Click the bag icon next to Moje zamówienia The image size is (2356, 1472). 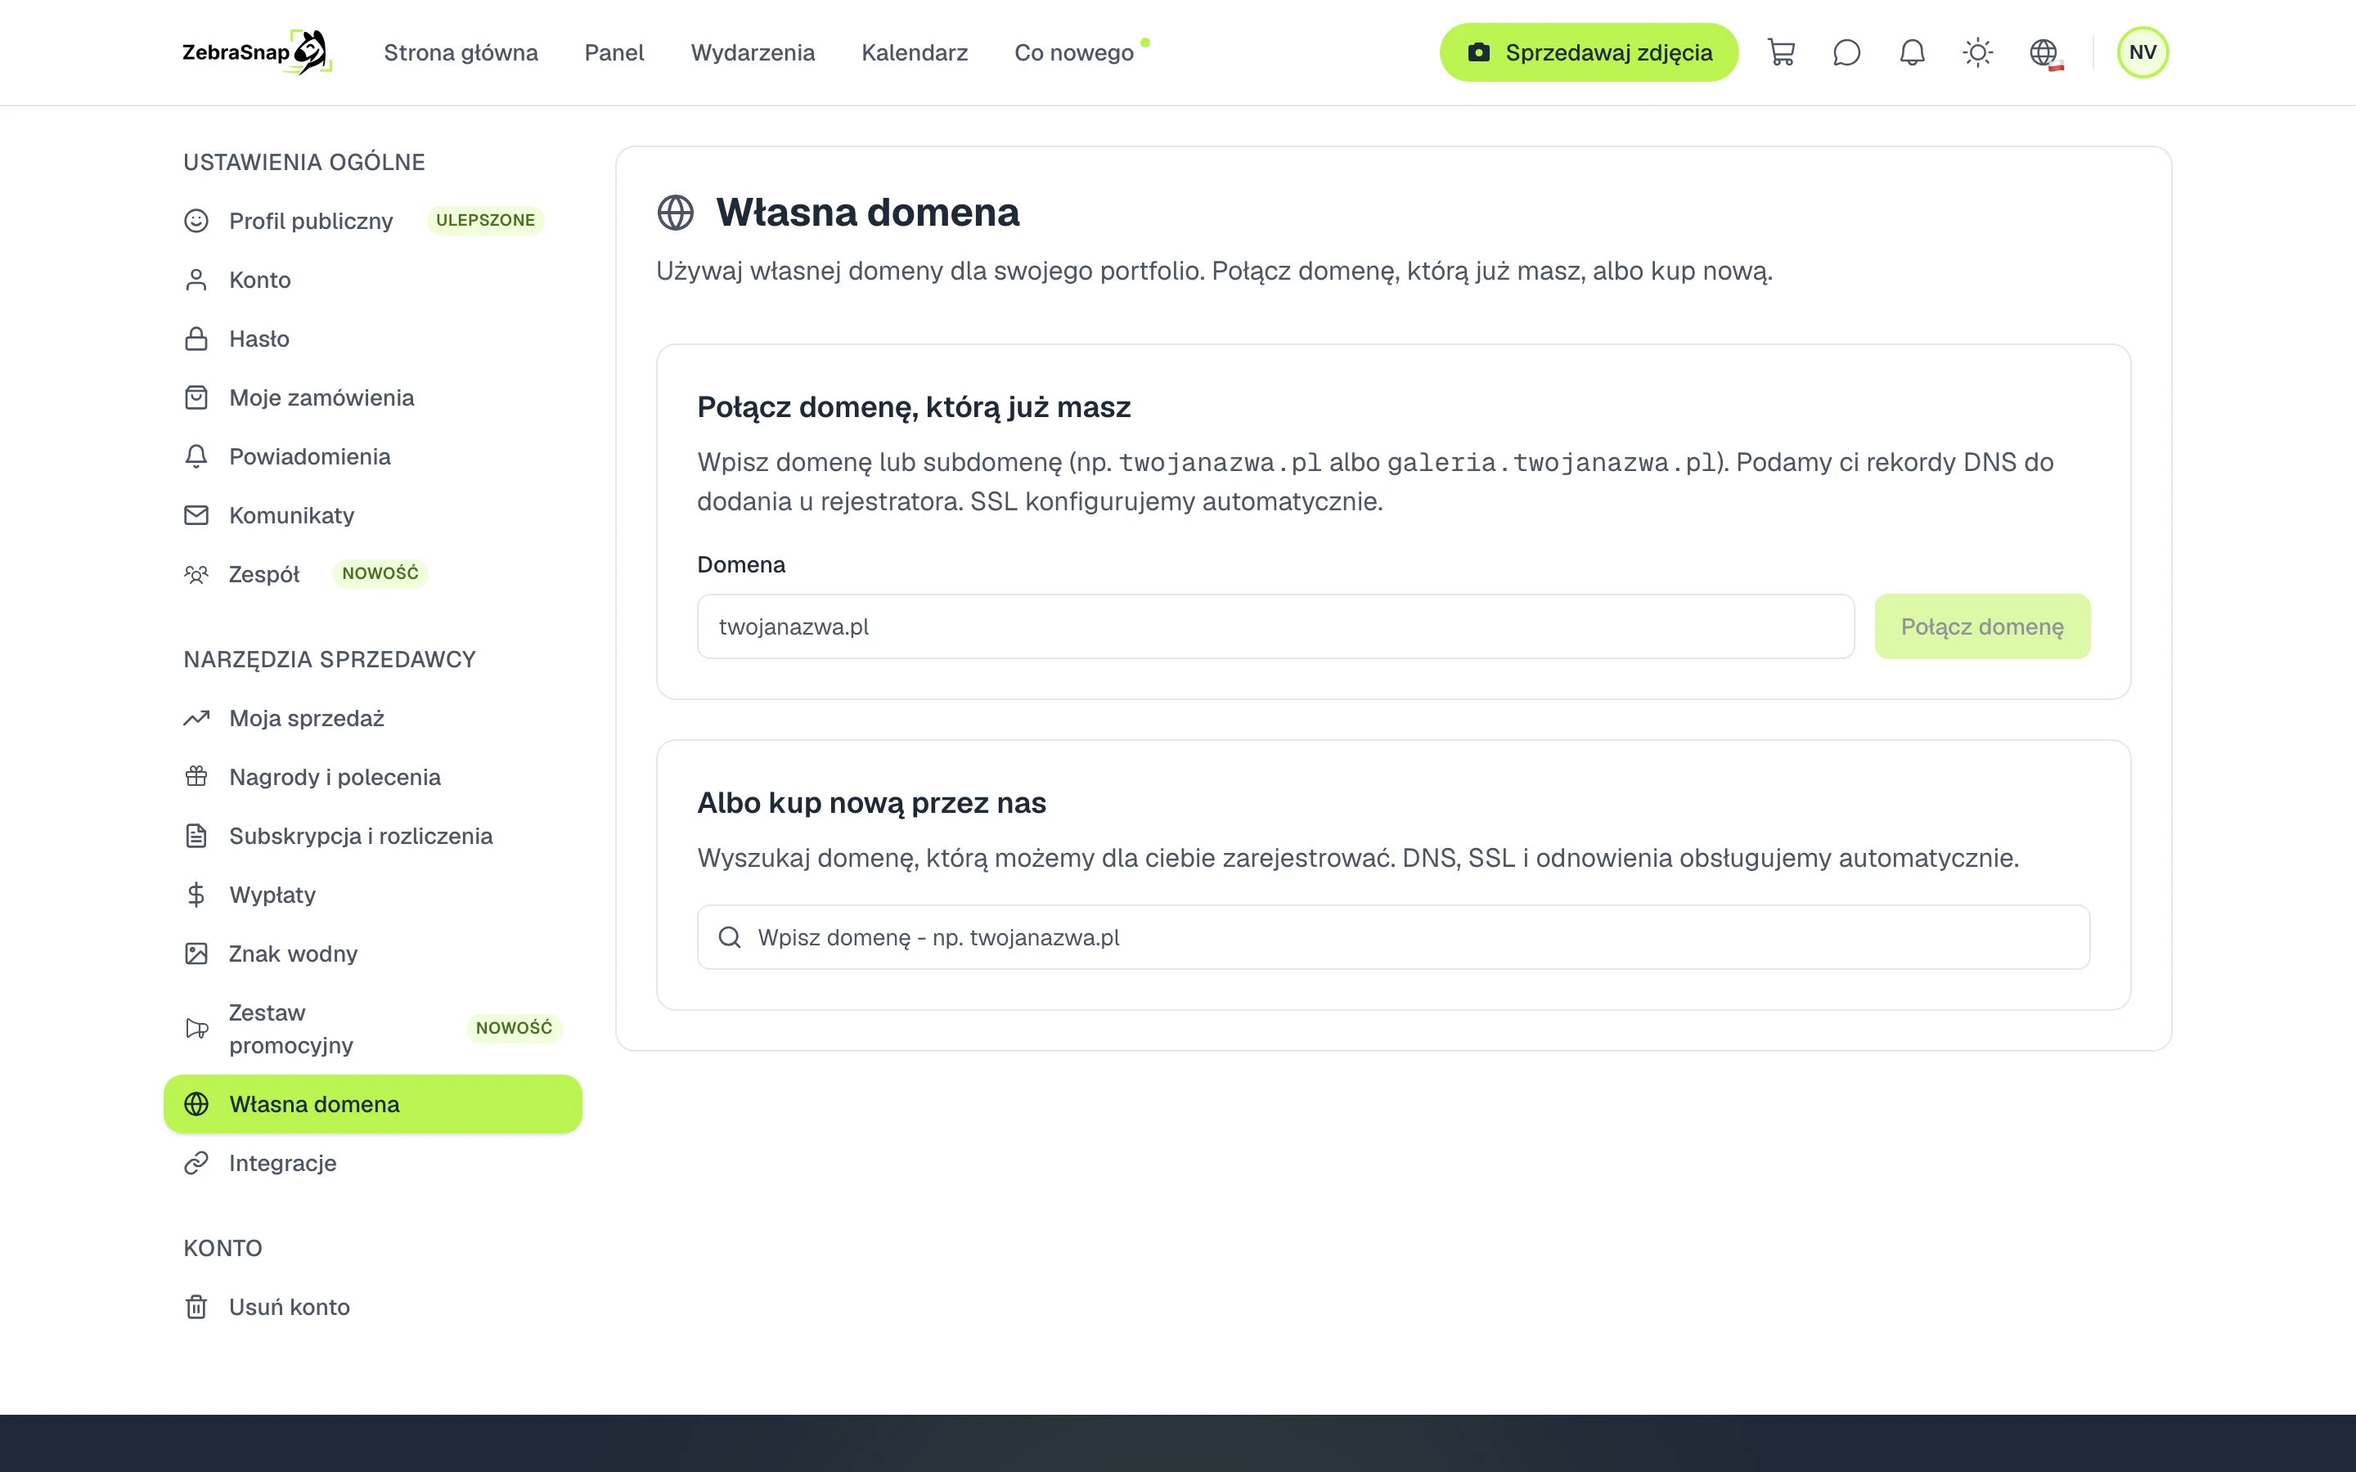[x=196, y=398]
